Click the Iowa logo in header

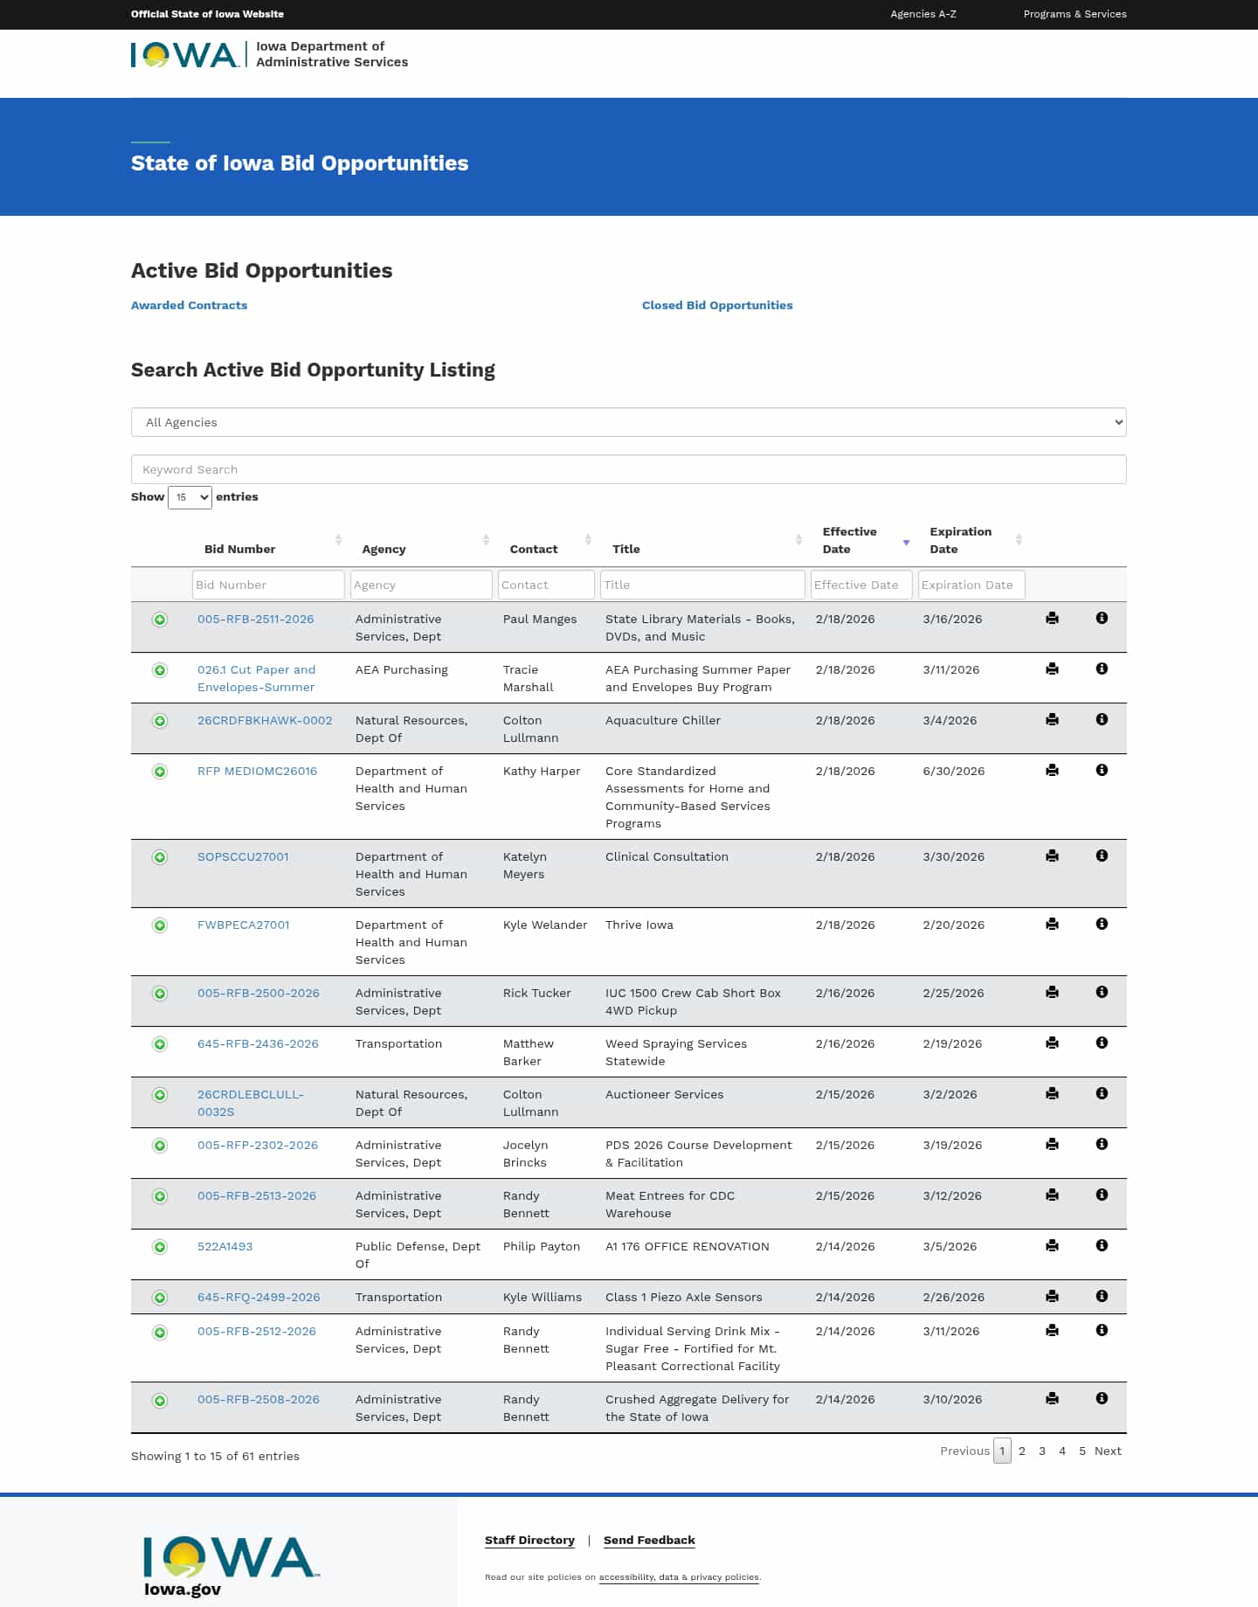pyautogui.click(x=184, y=55)
